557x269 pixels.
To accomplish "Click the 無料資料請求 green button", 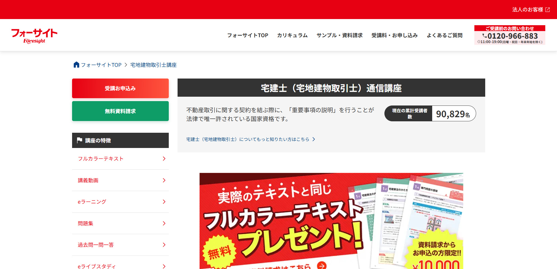I will 120,111.
